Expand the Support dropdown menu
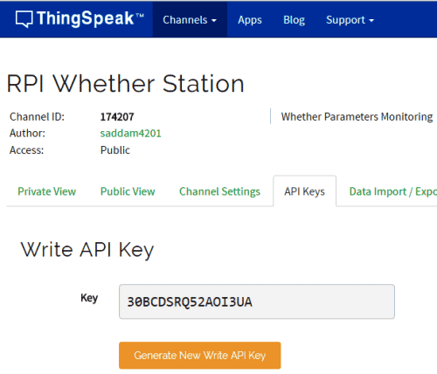 [350, 20]
